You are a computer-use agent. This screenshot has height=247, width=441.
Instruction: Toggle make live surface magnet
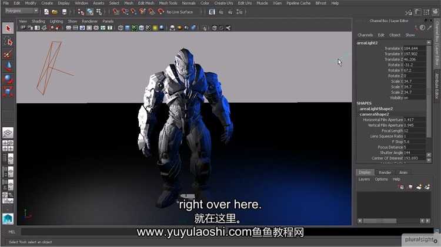(161, 12)
